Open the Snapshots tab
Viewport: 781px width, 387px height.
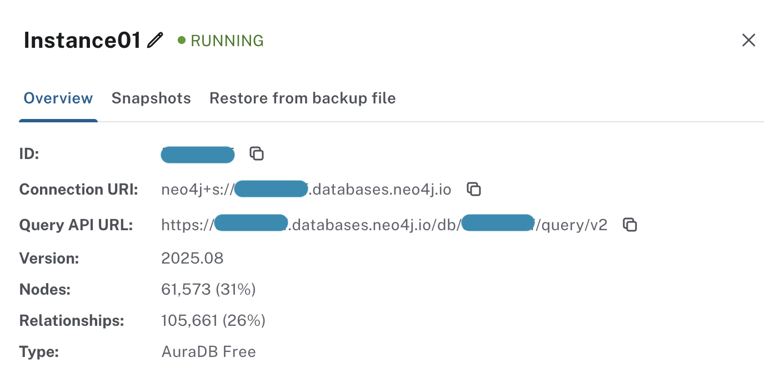[151, 98]
